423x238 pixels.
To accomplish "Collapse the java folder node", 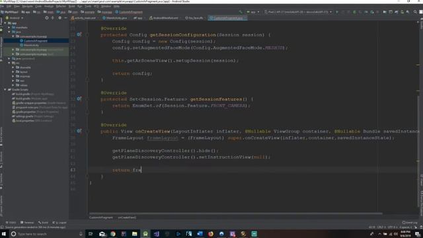I will [x=9, y=32].
